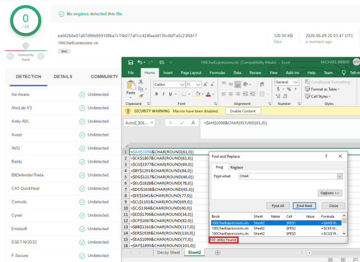Open the Find and Replace help question mark
This screenshot has width=360, height=262.
(x=326, y=156)
